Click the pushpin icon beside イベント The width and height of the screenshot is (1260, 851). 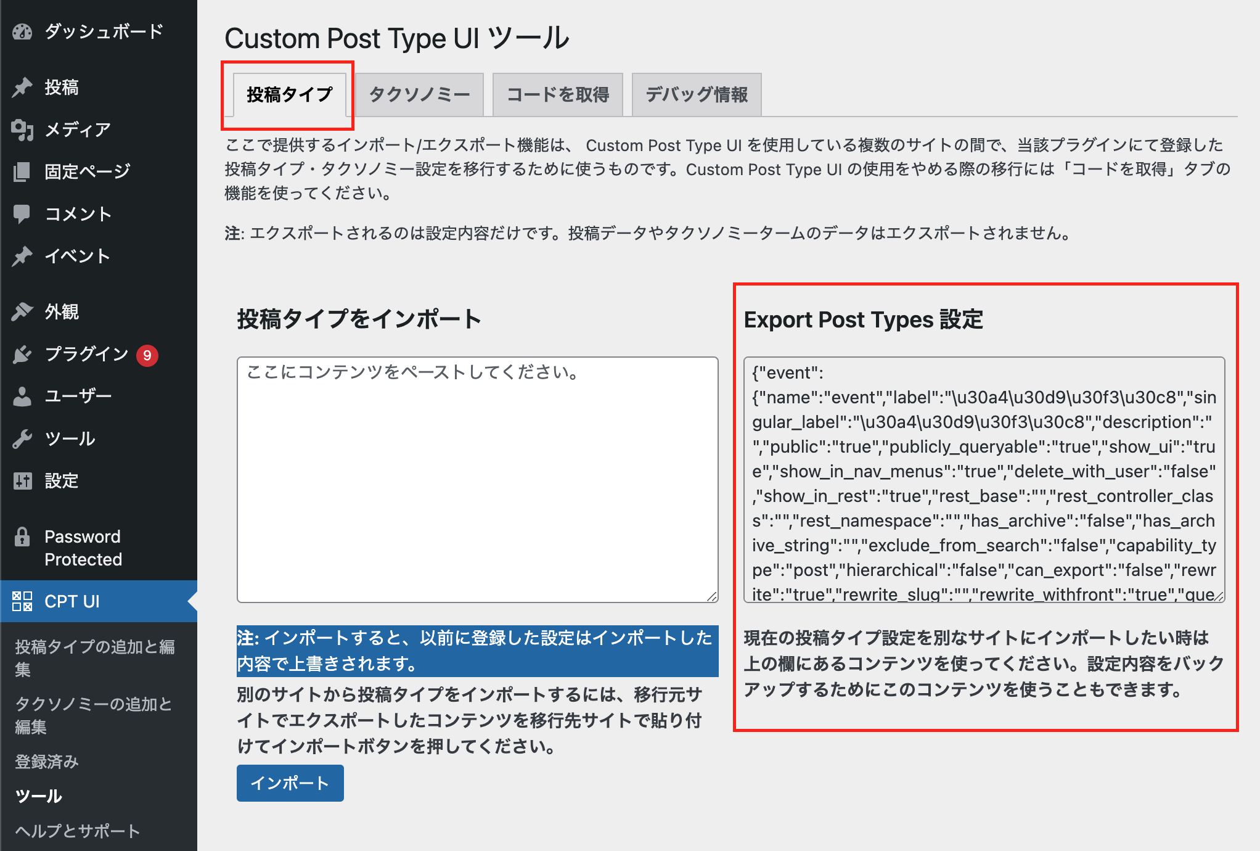click(22, 256)
